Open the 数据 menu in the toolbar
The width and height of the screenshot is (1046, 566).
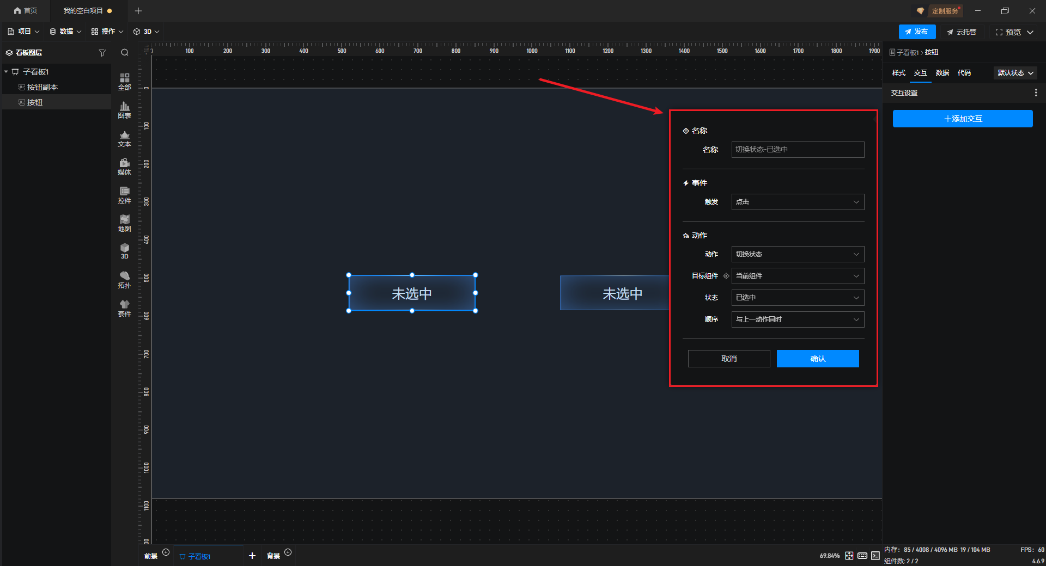point(65,32)
